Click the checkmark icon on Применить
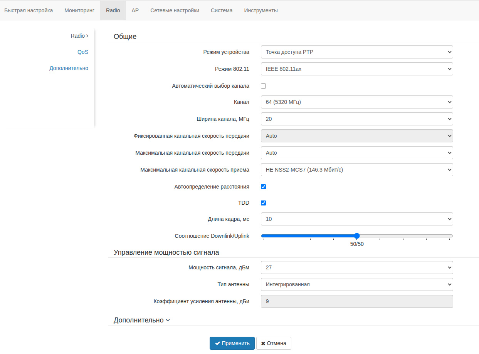The height and width of the screenshot is (354, 479). tap(218, 343)
